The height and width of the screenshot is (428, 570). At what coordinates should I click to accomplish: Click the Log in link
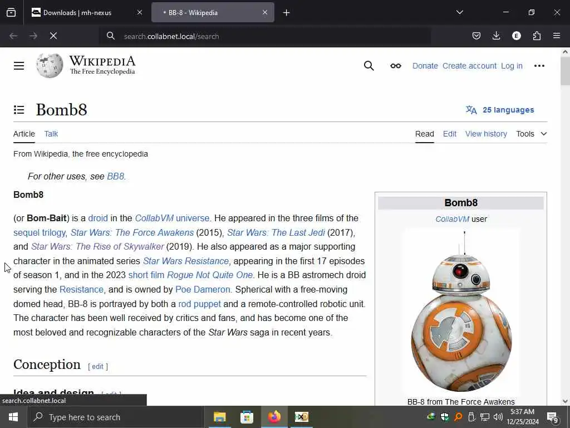[512, 66]
